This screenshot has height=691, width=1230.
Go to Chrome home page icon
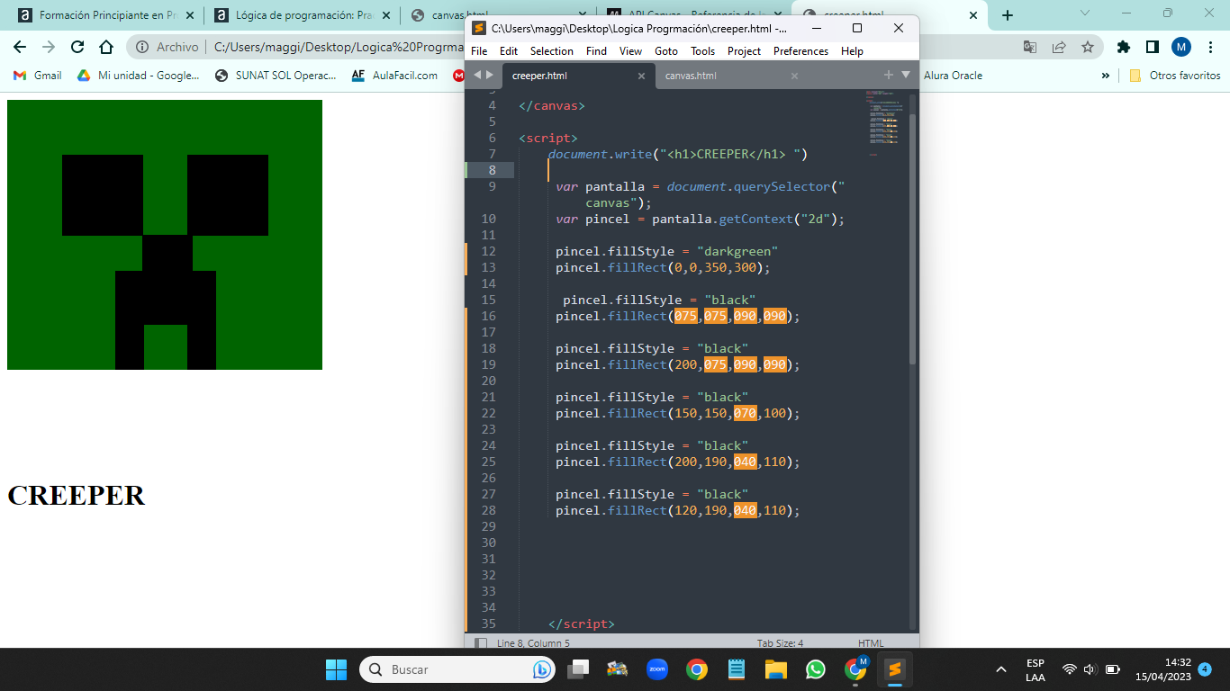[105, 47]
